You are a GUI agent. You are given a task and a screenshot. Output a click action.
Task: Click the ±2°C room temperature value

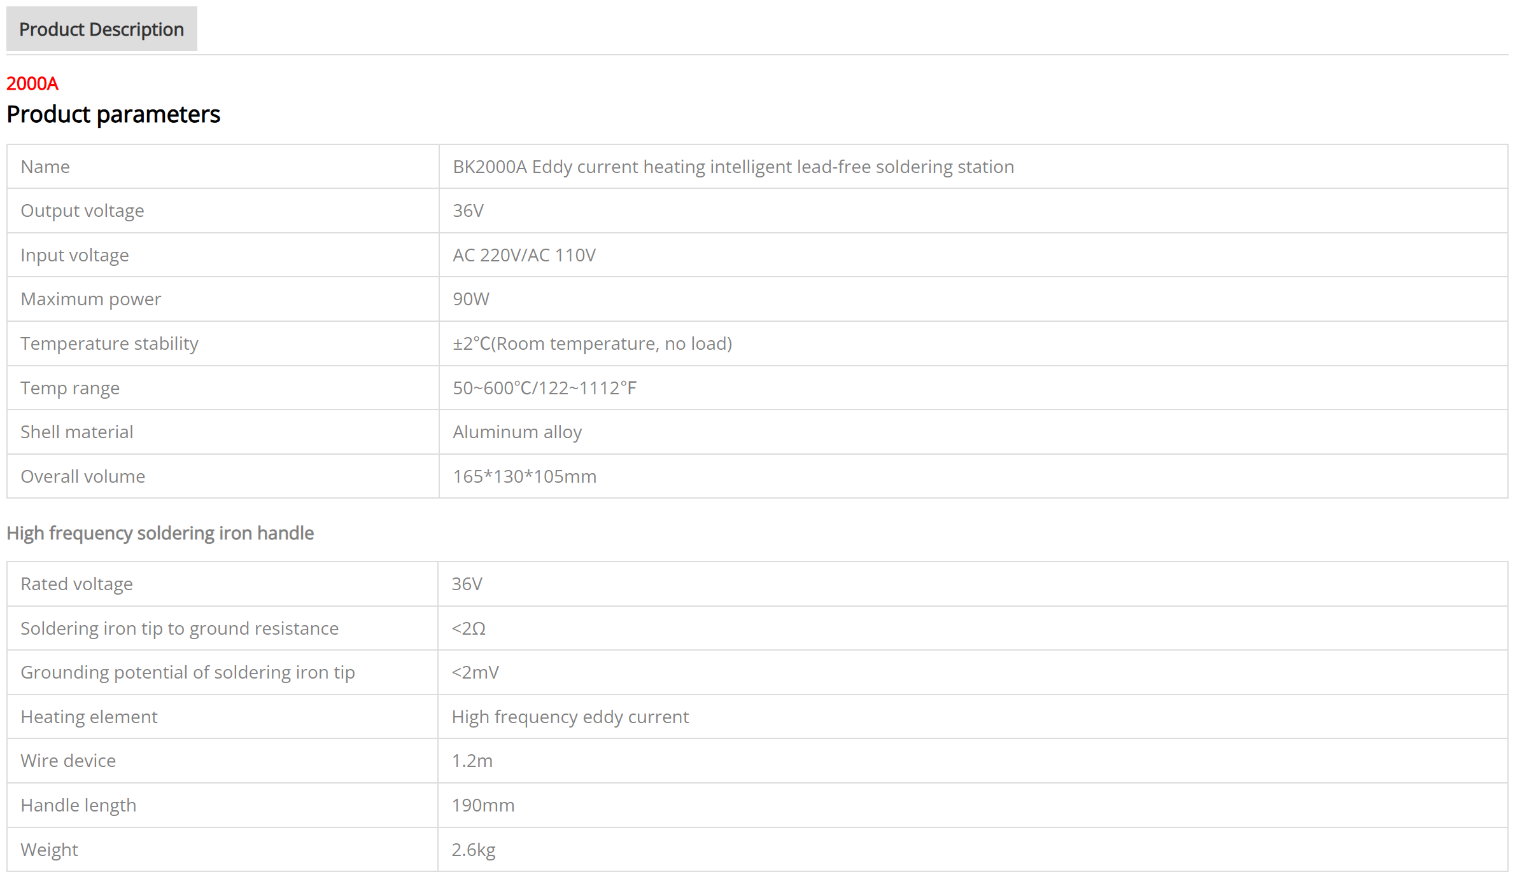(592, 343)
